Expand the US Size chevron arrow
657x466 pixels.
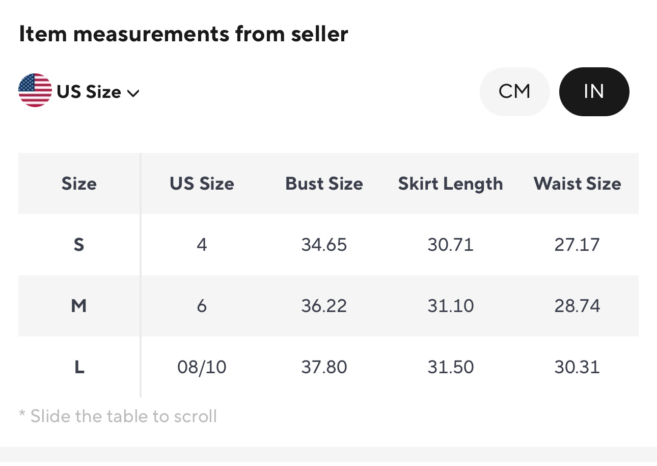tap(133, 93)
